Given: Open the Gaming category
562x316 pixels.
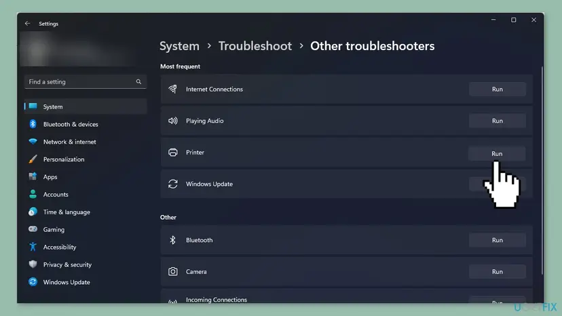Looking at the screenshot, I should (x=86, y=229).
